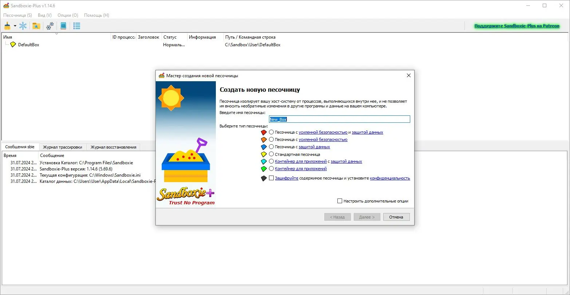The image size is (570, 295).
Task: Click the Сообщение column header in the log
Action: pos(52,156)
